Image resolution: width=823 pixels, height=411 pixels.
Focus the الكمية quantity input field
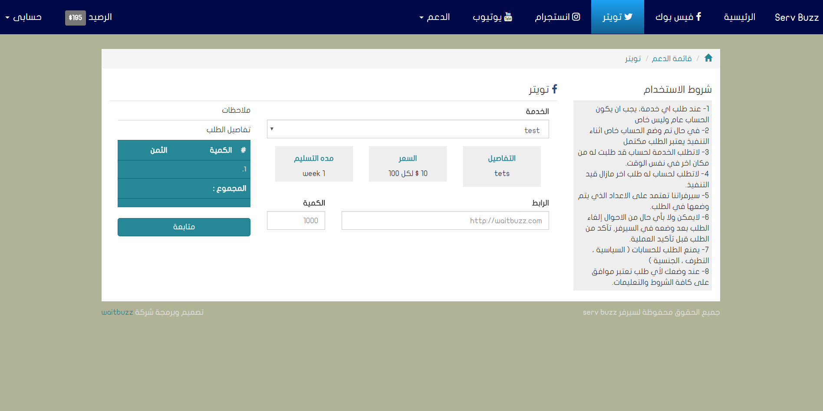[x=296, y=221]
